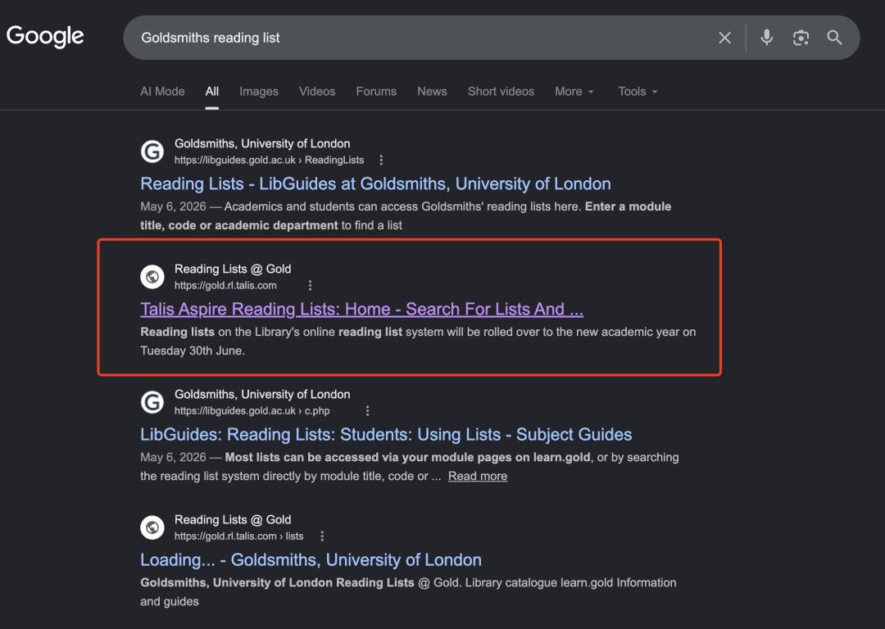The height and width of the screenshot is (629, 885).
Task: Switch to the Short videos tab
Action: 501,92
